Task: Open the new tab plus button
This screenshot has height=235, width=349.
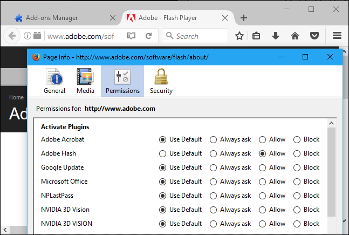Action: click(x=244, y=18)
